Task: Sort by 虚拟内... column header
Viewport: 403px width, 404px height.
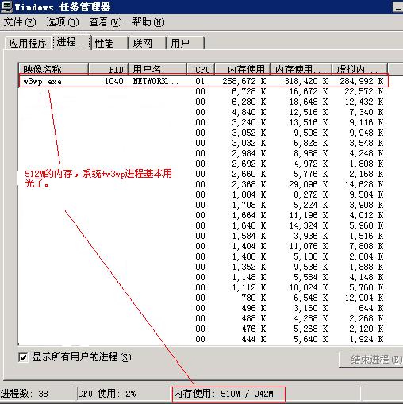Action: [360, 69]
